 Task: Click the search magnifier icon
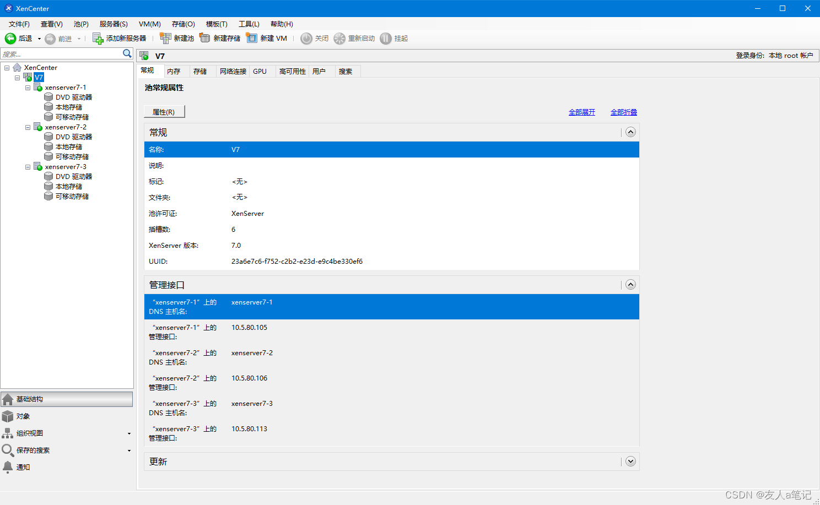127,53
